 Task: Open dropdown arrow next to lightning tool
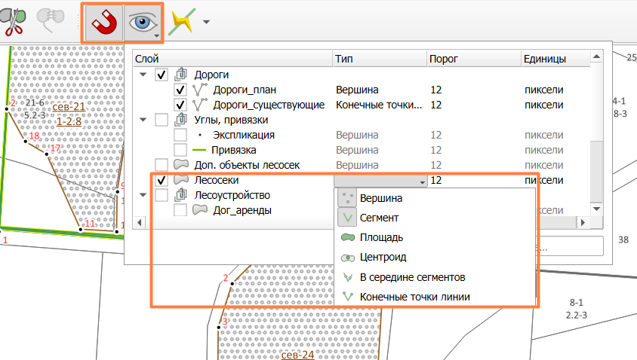tap(206, 22)
